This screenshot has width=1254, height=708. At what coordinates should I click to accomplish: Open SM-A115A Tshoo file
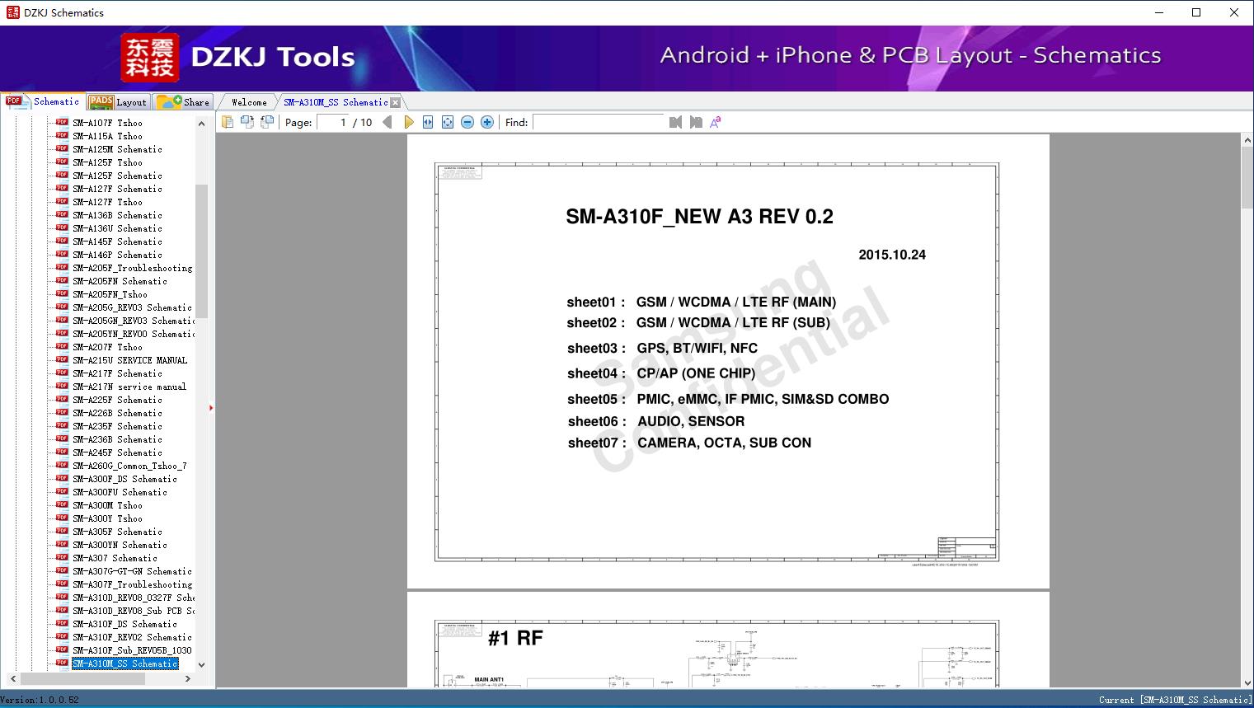107,136
